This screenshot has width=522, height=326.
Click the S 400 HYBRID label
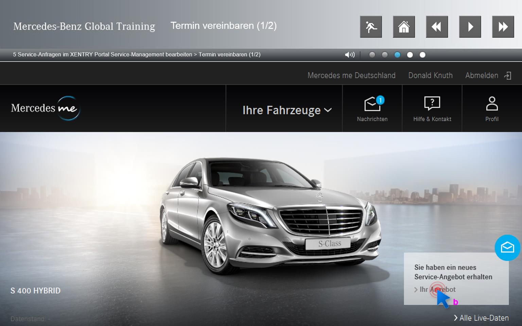(35, 291)
